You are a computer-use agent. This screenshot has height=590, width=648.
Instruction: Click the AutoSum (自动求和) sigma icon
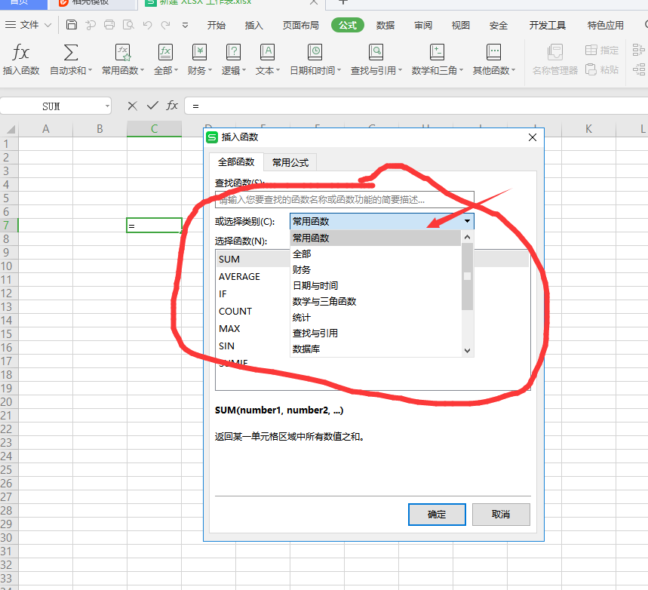pos(71,53)
